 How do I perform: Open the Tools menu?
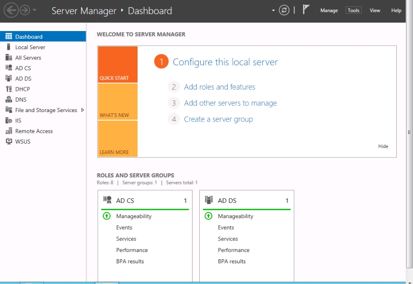pyautogui.click(x=353, y=10)
